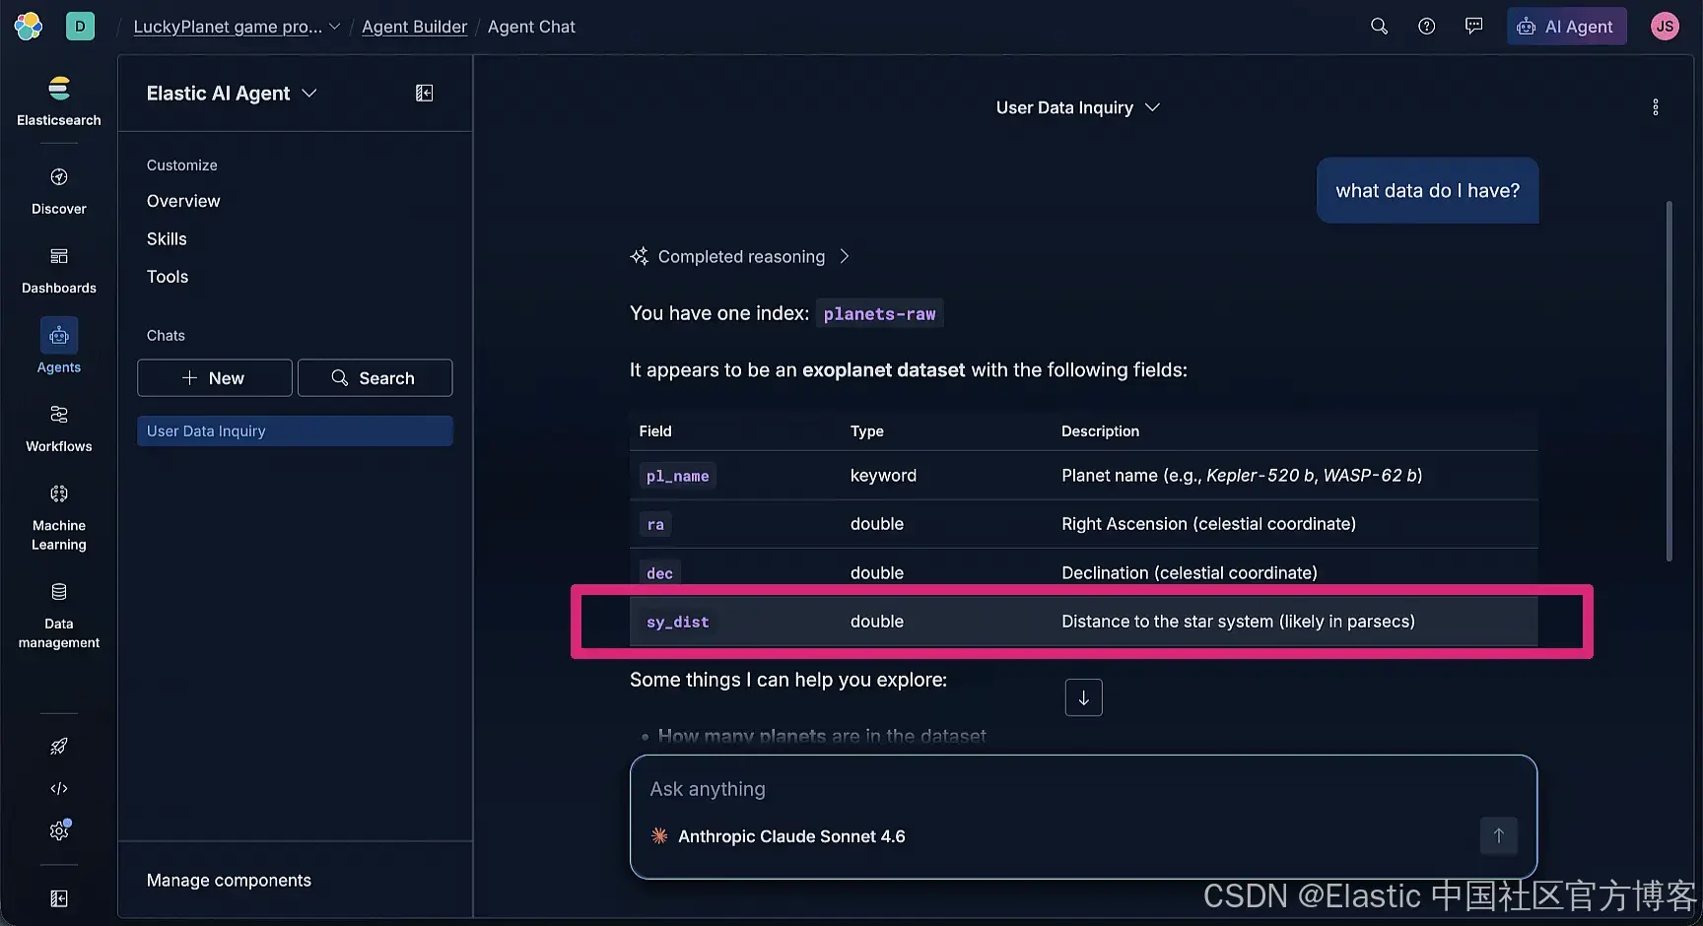This screenshot has width=1703, height=926.
Task: Click the green D space avatar
Action: click(80, 27)
